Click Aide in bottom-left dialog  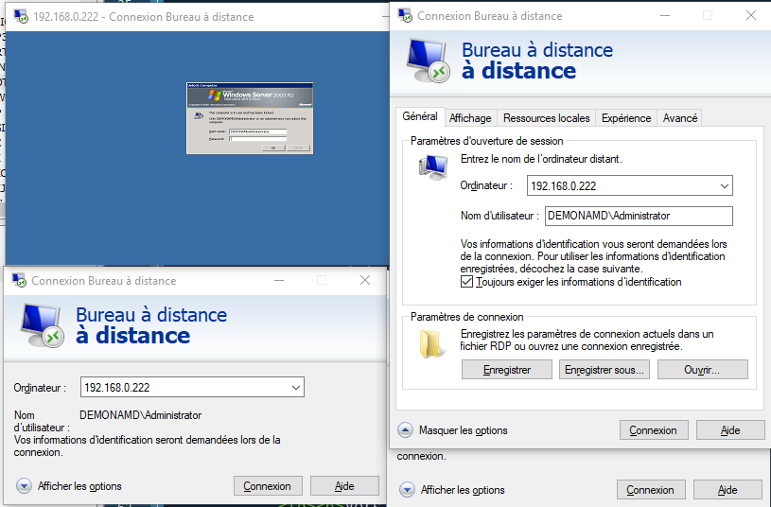coord(344,486)
